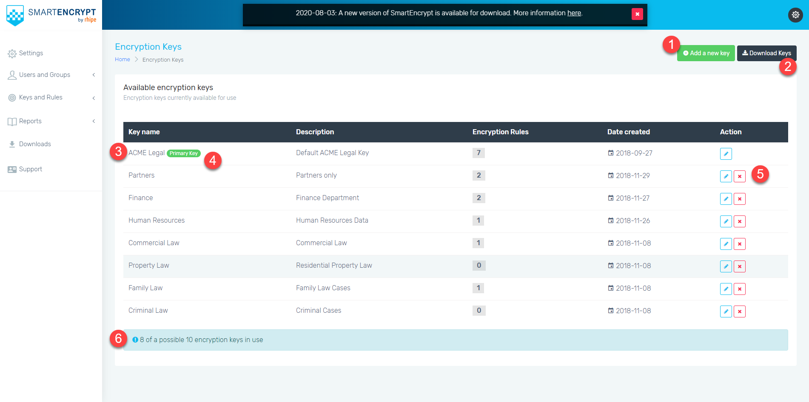Expand the Users and Groups chevron
The height and width of the screenshot is (402, 809).
pyautogui.click(x=94, y=75)
